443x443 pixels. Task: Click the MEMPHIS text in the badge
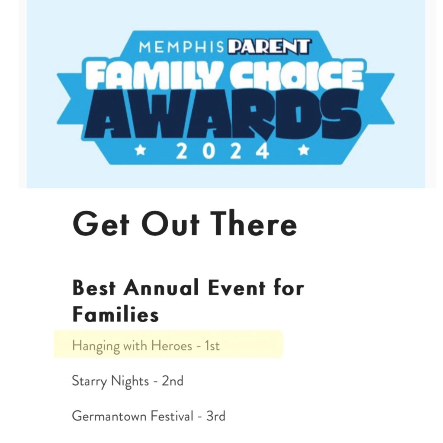181,47
